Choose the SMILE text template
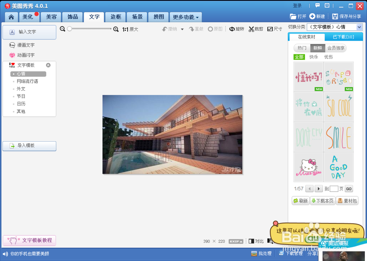Image resolution: width=367 pixels, height=261 pixels. click(338, 137)
